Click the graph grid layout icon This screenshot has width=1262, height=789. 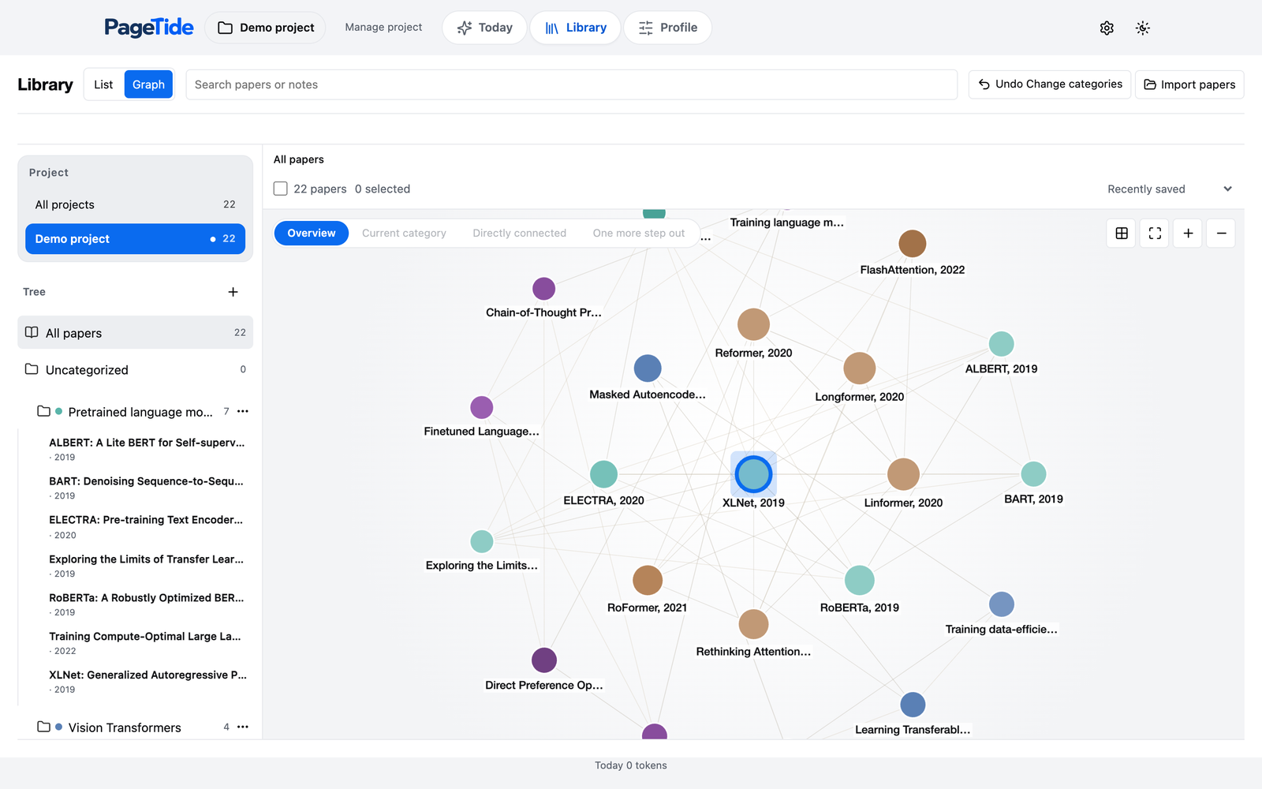1122,233
